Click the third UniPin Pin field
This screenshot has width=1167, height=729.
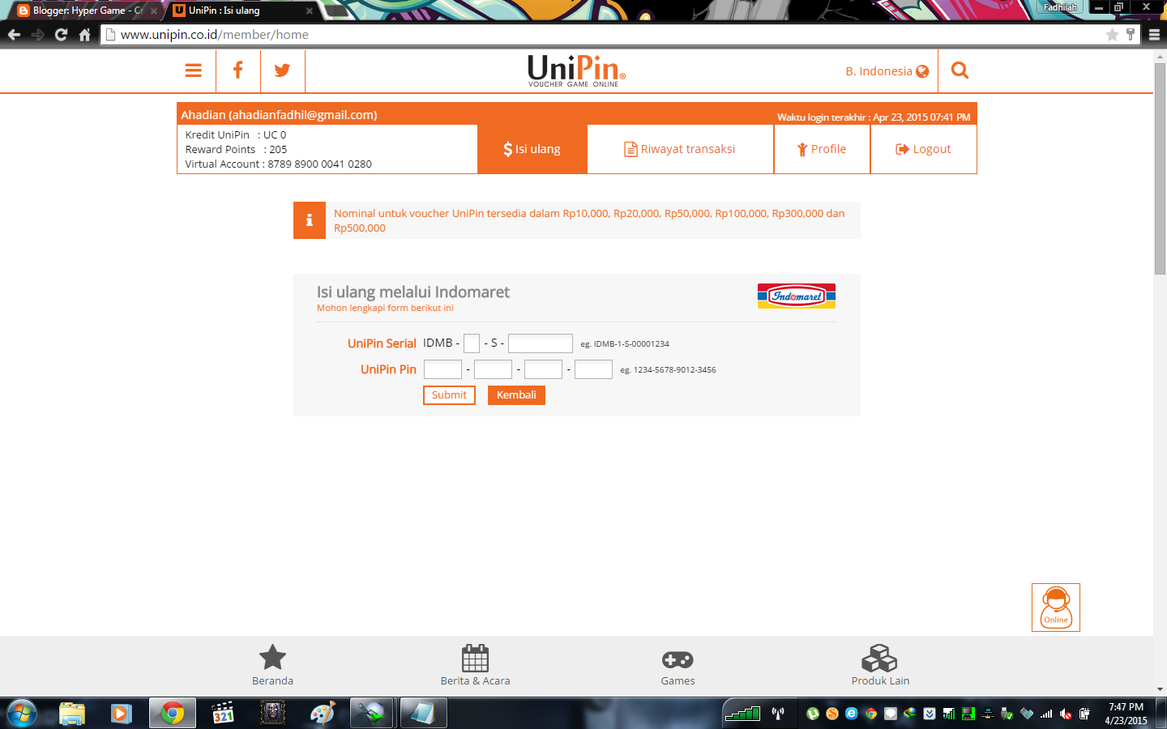(x=543, y=369)
